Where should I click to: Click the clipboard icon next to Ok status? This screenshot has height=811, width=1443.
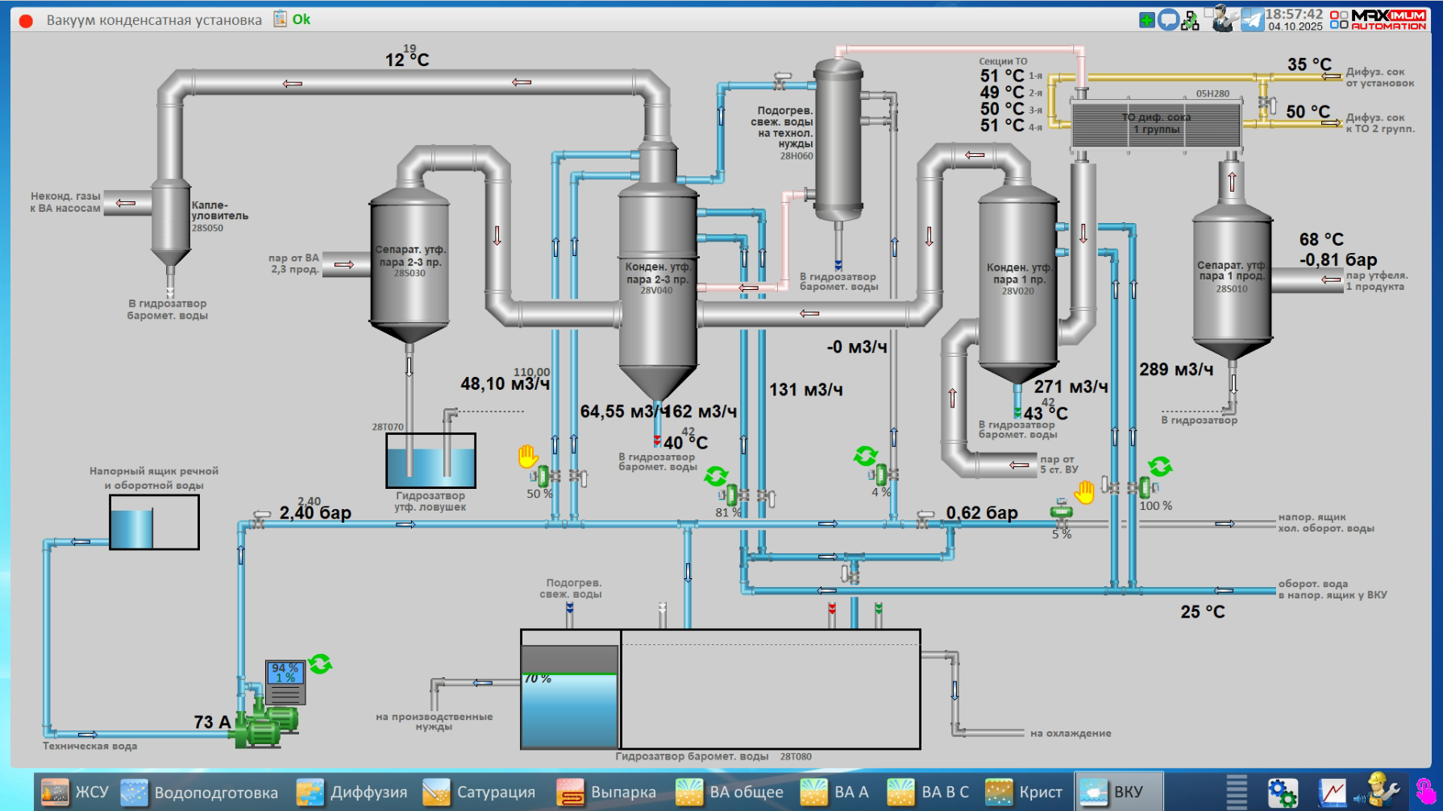point(280,19)
